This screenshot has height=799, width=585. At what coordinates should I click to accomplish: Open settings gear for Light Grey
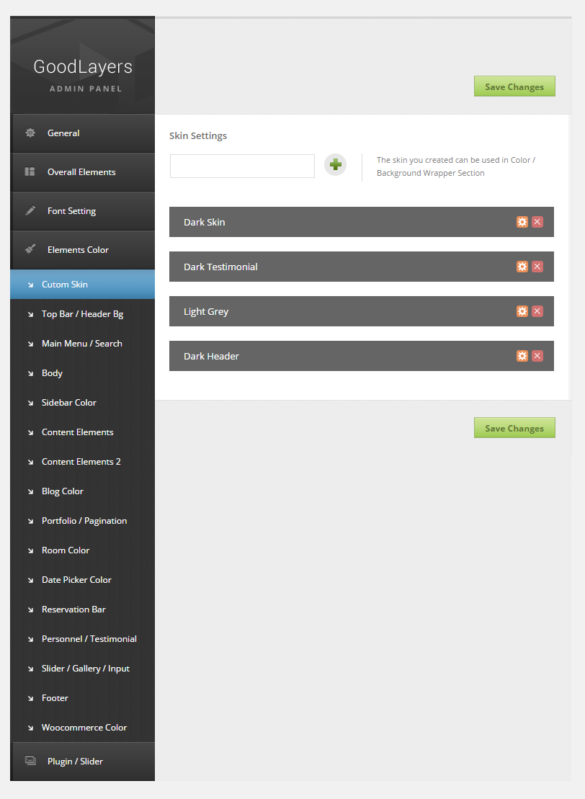coord(522,311)
